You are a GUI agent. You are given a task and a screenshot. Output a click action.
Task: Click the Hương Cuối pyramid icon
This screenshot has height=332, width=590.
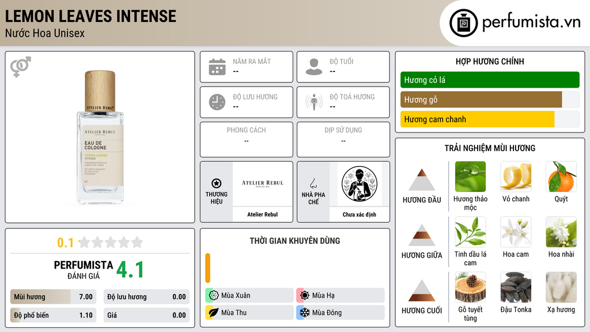click(x=422, y=290)
